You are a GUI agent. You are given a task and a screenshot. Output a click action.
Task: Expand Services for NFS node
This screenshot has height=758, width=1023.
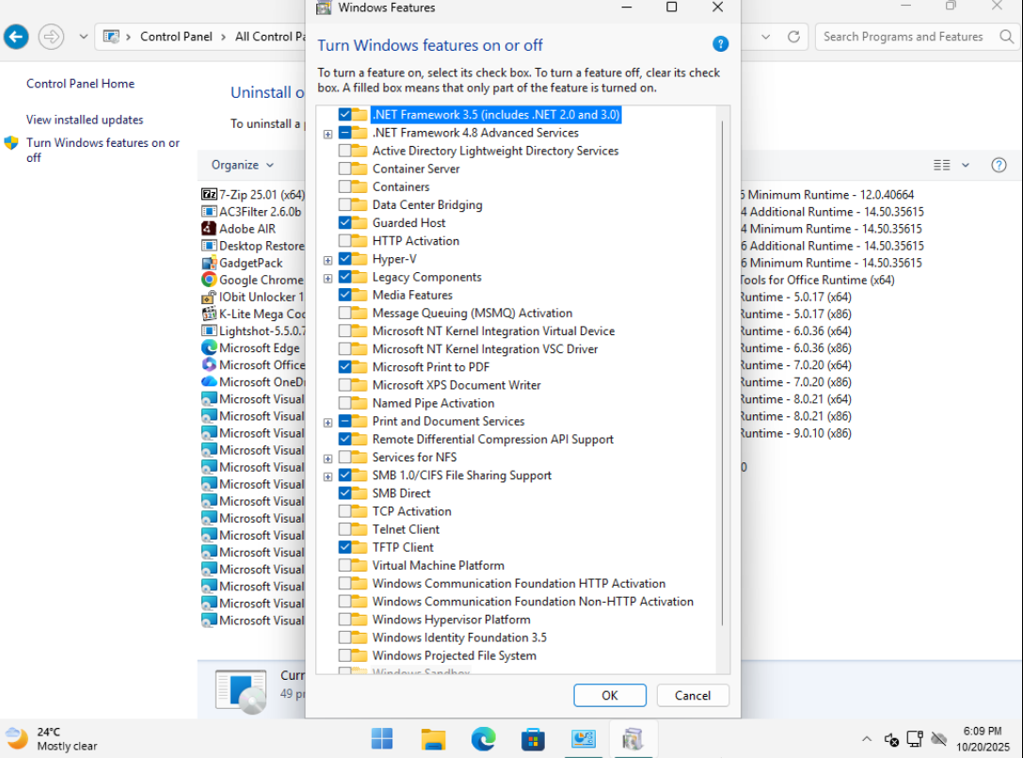coord(328,459)
